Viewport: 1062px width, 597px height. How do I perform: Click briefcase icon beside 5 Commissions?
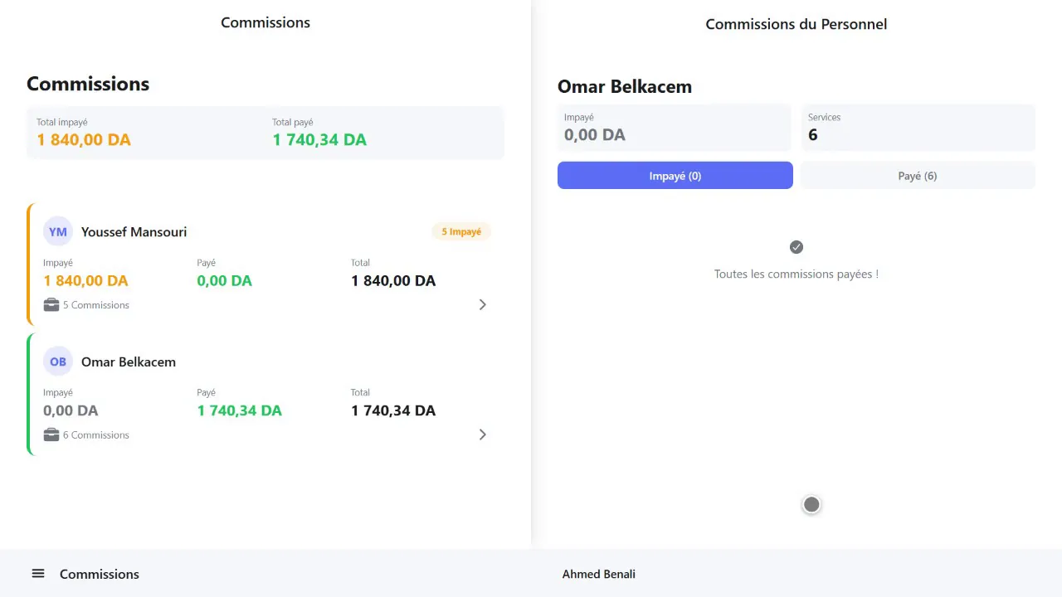[51, 305]
